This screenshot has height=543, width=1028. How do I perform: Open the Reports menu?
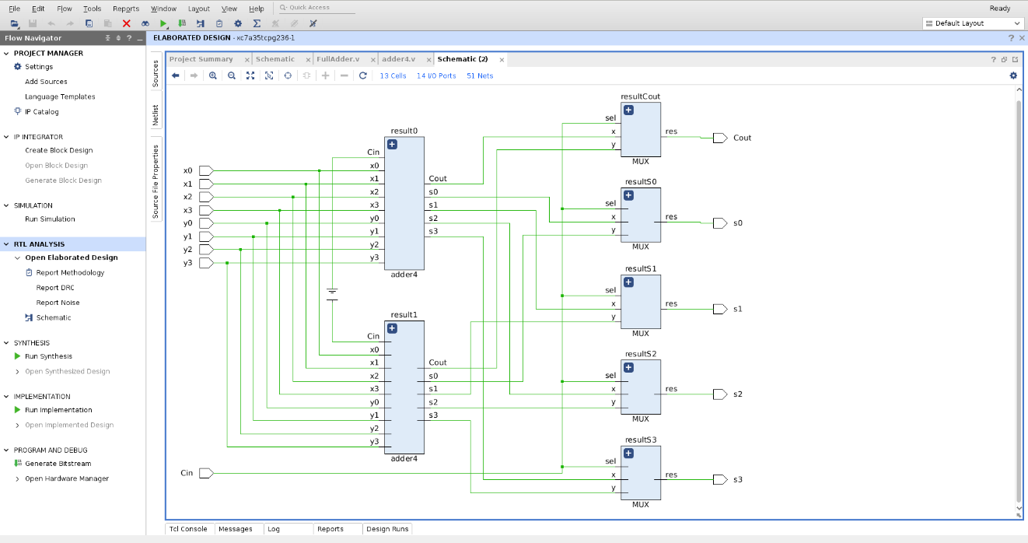126,9
